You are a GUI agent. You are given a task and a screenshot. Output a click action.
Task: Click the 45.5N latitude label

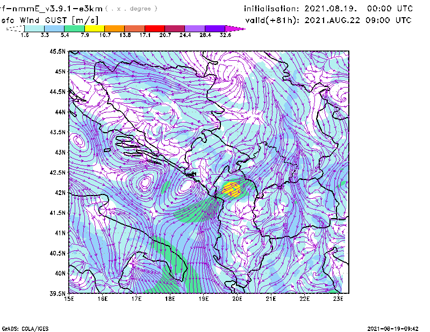tap(58, 51)
